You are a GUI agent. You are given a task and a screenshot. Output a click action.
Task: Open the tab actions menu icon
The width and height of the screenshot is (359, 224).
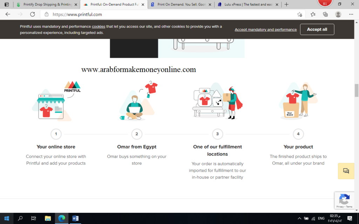[7, 4]
